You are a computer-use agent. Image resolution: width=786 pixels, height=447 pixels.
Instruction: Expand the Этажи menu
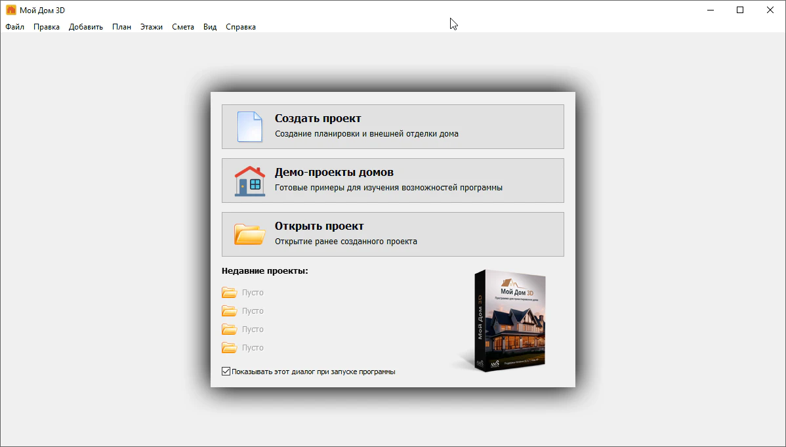152,27
